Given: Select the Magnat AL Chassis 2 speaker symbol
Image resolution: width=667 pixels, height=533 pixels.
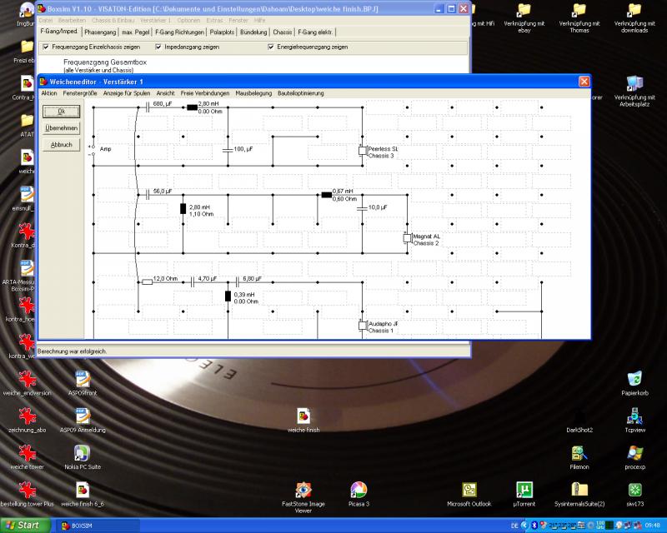Looking at the screenshot, I should [408, 238].
